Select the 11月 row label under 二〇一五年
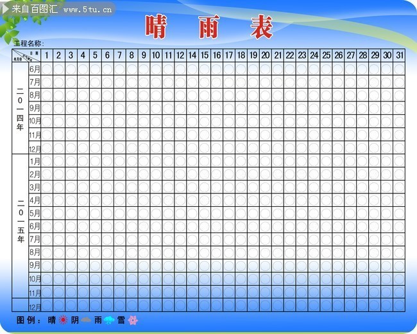Viewport: 417px width, 334px height. [35, 294]
